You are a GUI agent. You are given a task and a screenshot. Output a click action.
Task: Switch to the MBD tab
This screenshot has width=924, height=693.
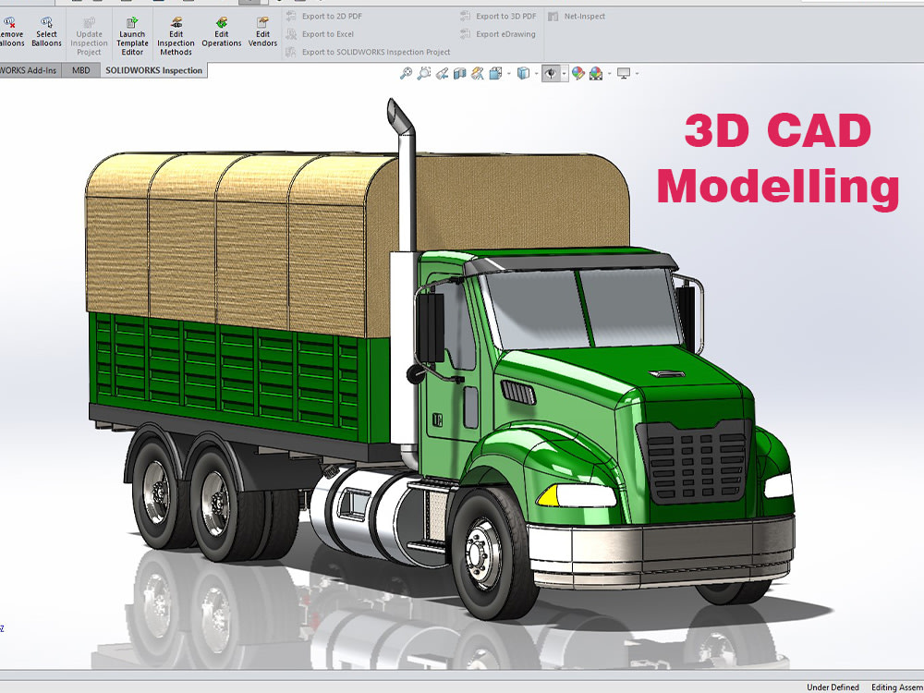point(82,70)
